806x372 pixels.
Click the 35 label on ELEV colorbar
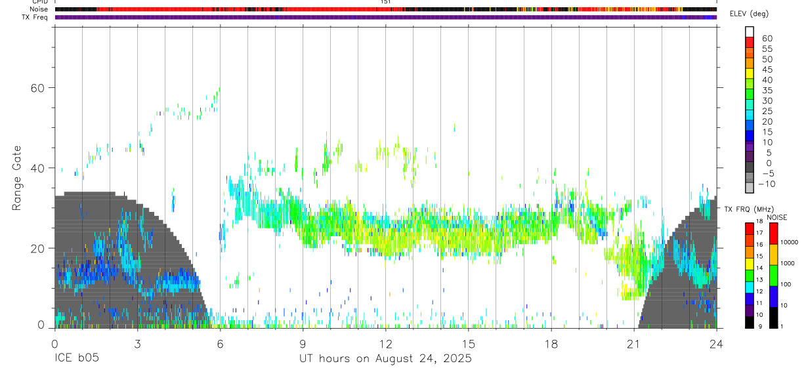pyautogui.click(x=767, y=91)
